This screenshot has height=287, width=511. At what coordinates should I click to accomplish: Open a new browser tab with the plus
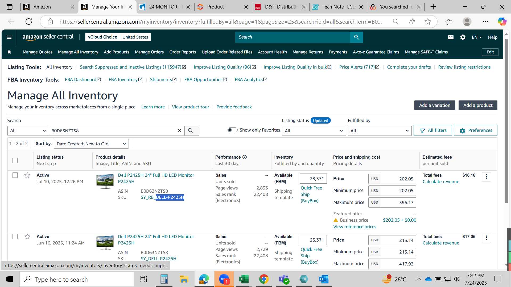coord(433,7)
